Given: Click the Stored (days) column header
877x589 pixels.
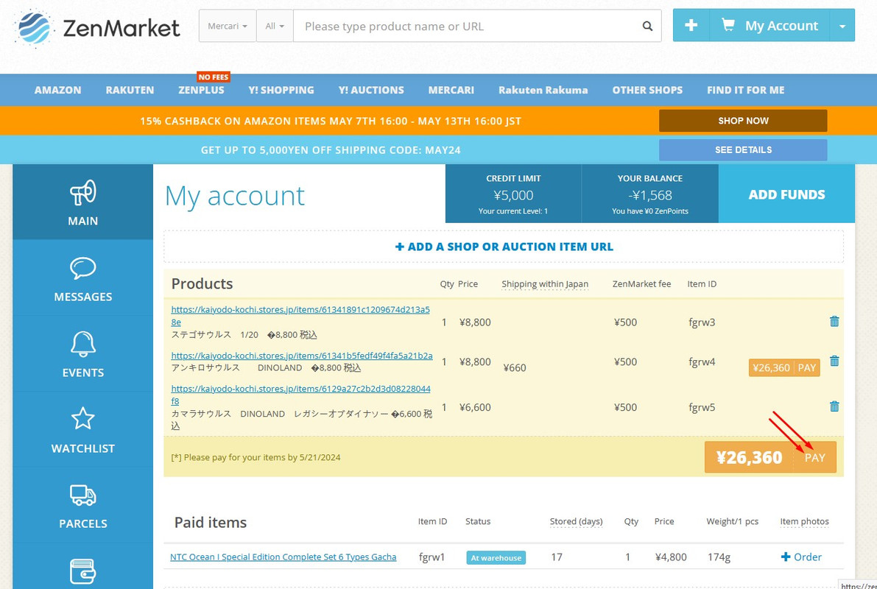Looking at the screenshot, I should coord(576,521).
